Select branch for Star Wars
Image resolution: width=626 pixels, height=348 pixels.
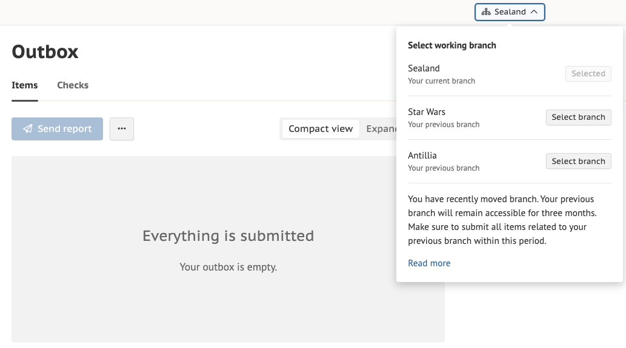pyautogui.click(x=578, y=117)
